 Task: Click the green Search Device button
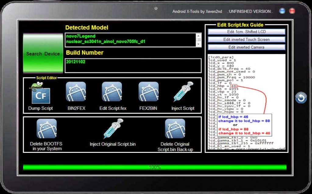43,53
